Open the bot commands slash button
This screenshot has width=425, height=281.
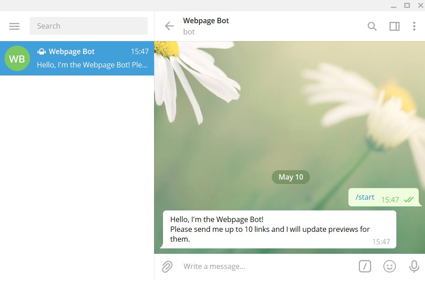click(x=365, y=266)
